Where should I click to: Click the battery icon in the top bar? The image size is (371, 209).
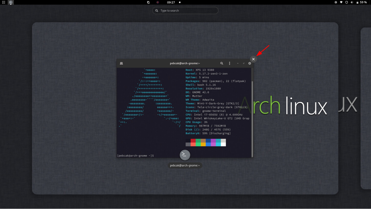[x=357, y=2]
